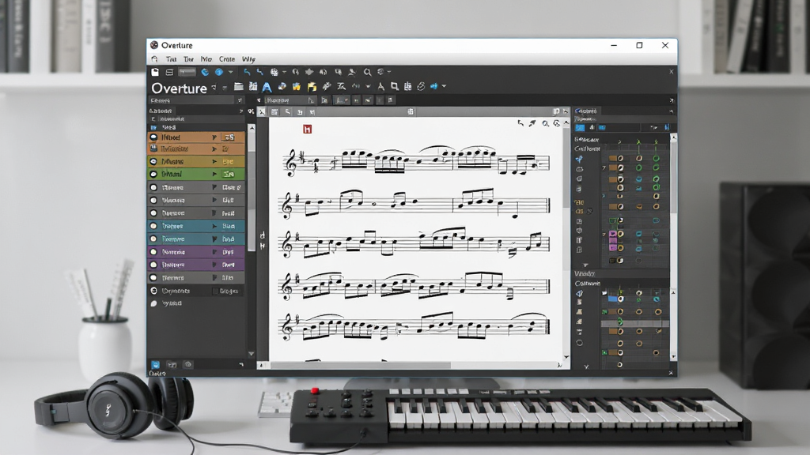Click the track list scroll down arrow
The height and width of the screenshot is (455, 810).
coord(252,354)
